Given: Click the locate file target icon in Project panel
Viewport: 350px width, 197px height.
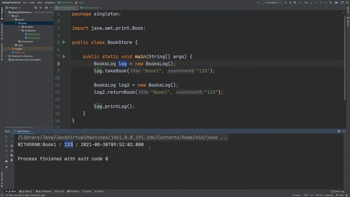Looking at the screenshot, I should (36, 8).
